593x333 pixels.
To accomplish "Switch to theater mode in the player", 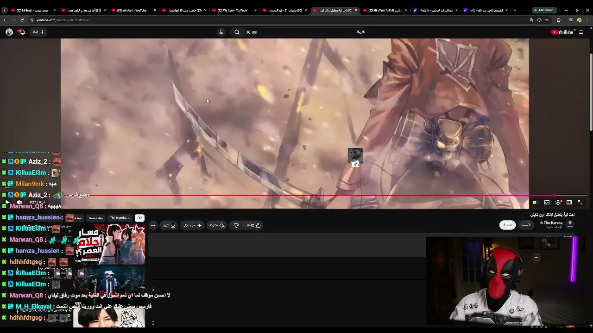I will (569, 202).
